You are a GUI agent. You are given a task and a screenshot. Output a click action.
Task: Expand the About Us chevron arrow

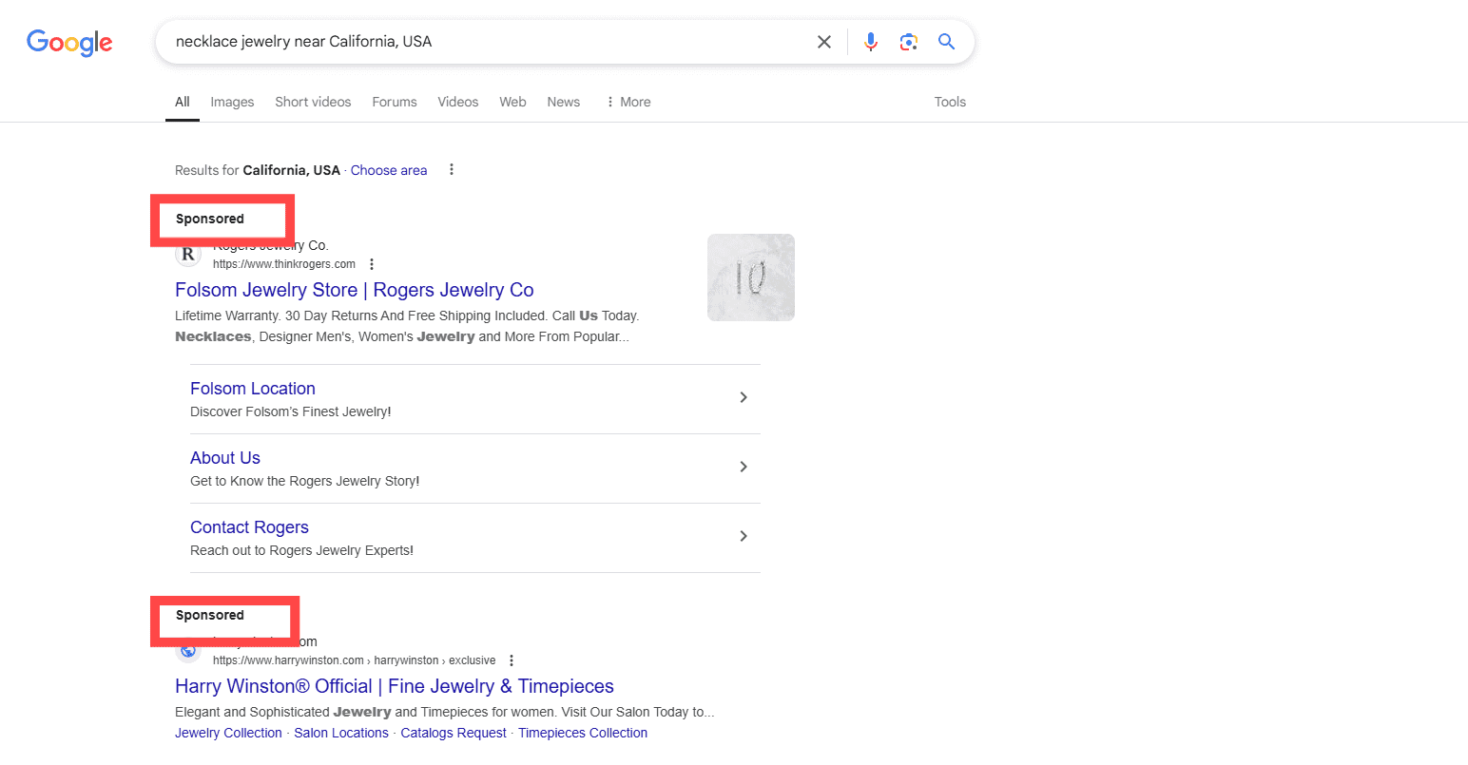tap(744, 467)
